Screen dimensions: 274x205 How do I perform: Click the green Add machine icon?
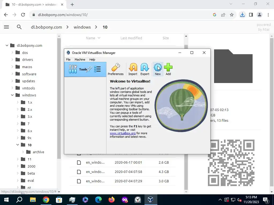coord(168,69)
